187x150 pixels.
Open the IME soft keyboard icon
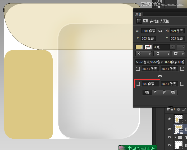[x=143, y=148]
